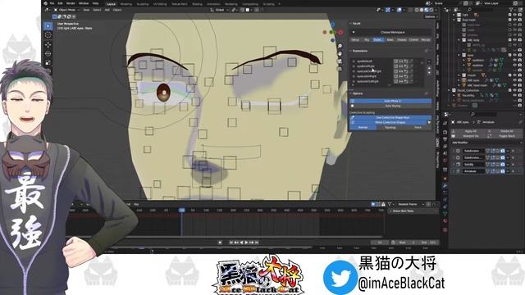Click the X button on Subdivision modifier

click(x=513, y=151)
